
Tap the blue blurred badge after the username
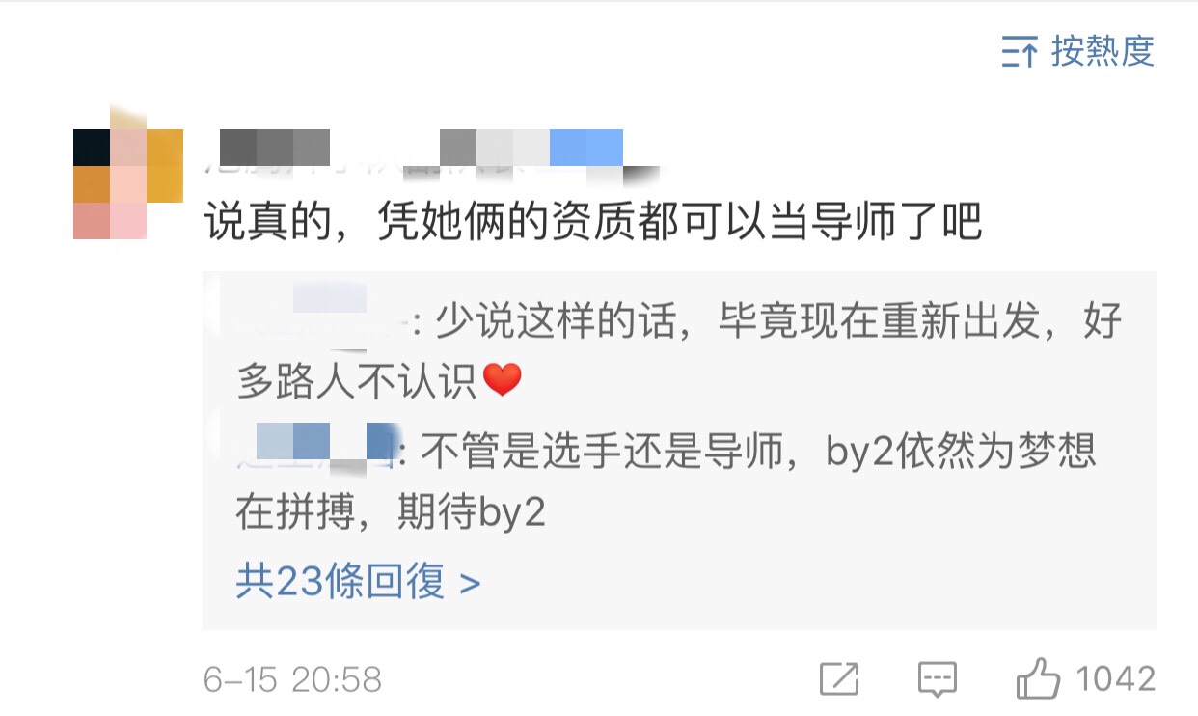coord(585,149)
